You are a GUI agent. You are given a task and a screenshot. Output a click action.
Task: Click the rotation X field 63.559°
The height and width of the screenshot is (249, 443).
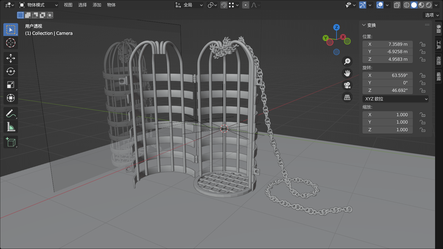tap(388, 75)
